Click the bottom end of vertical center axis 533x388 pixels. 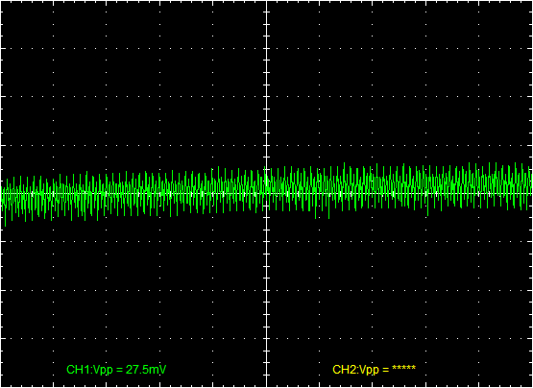[267, 386]
